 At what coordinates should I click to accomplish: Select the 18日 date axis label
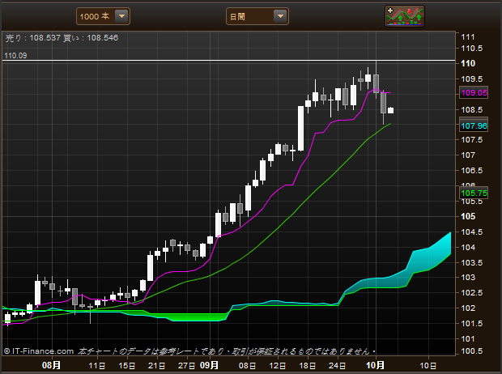click(x=308, y=366)
